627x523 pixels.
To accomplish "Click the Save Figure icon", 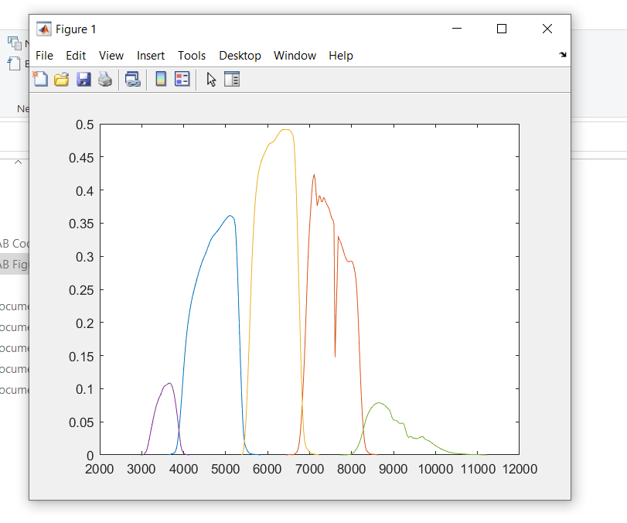I will [83, 78].
